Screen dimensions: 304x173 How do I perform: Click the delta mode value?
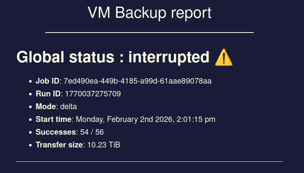69,106
